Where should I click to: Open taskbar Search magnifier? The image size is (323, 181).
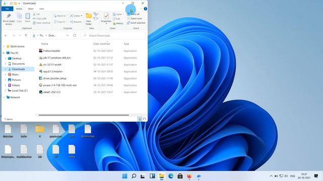click(x=134, y=176)
